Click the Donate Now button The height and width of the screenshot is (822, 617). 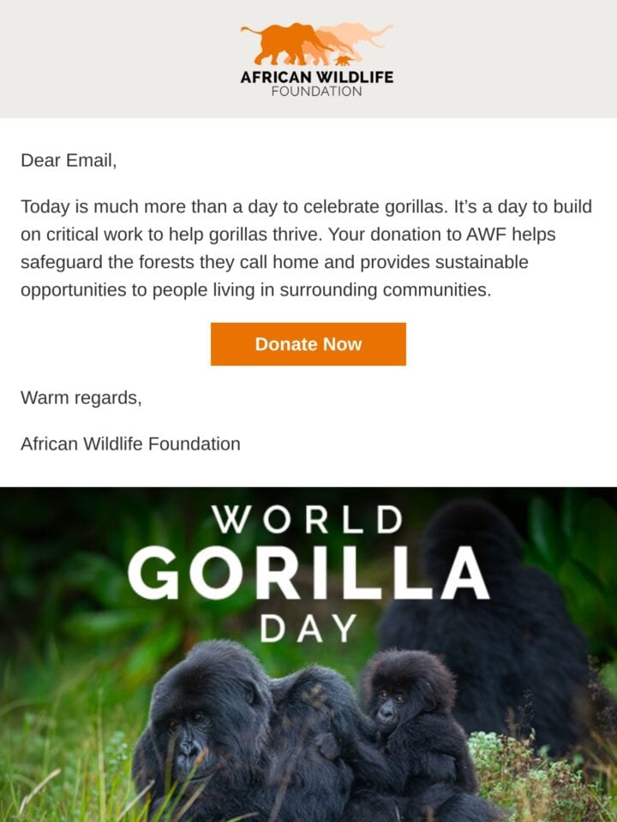coord(308,344)
